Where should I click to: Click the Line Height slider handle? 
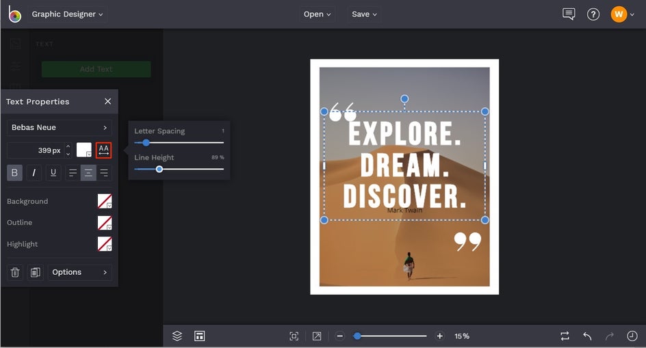coord(159,169)
